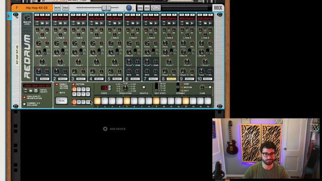Click the top-left rack screw of Redrum
Viewport: 322px width, 181px height.
(x=16, y=15)
